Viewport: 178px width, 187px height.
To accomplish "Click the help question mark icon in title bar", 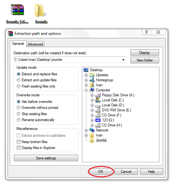I will tap(146, 32).
